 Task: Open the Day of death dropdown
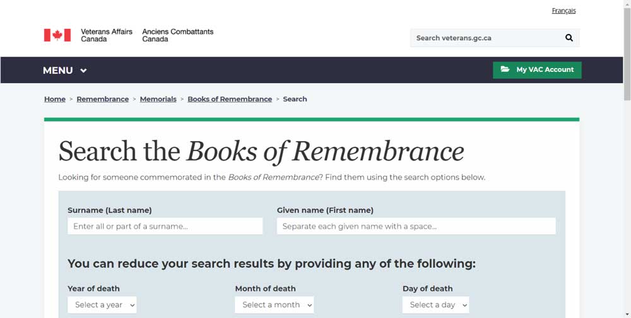click(x=435, y=305)
